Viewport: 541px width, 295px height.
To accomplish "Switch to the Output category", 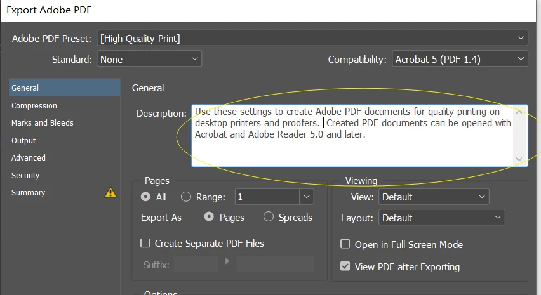I will click(x=64, y=140).
